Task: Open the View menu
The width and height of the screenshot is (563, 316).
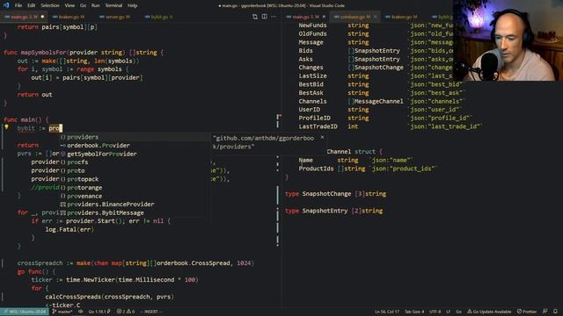Action: 69,5
